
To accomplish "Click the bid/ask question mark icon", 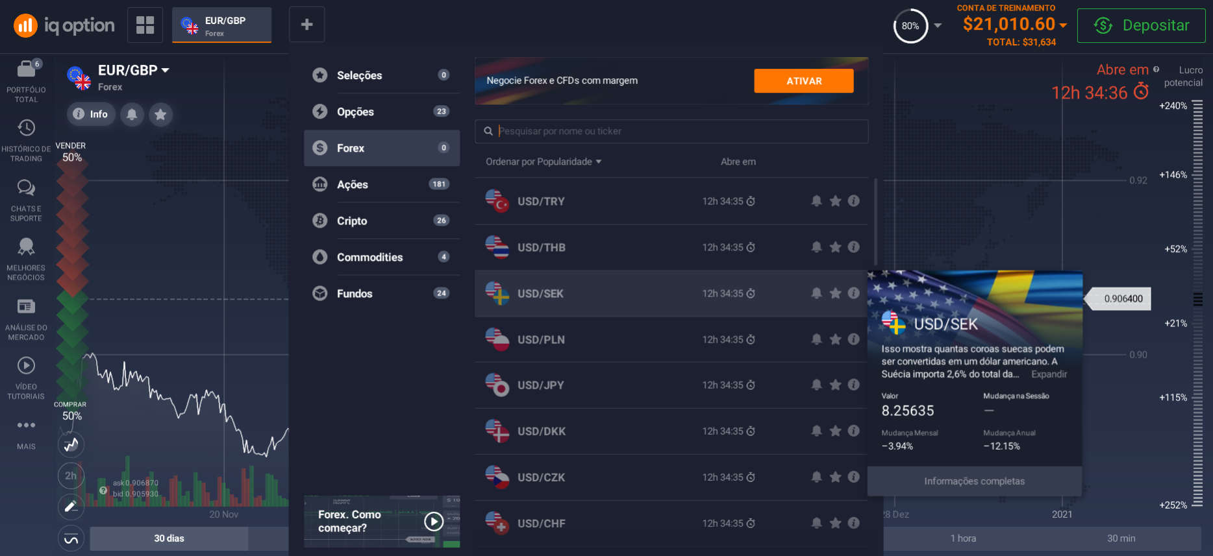I will coord(103,490).
